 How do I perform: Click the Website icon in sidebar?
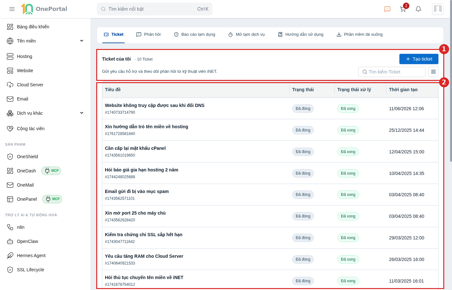10,71
